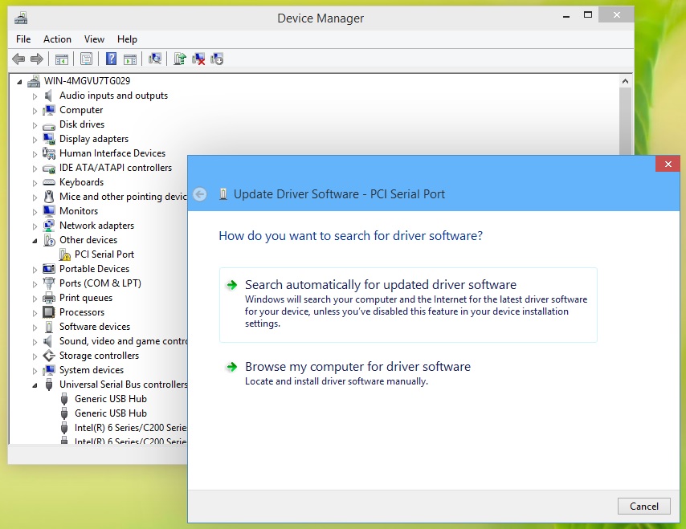Choose Browse my computer for driver software
Viewport: 686px width, 529px height.
[357, 367]
